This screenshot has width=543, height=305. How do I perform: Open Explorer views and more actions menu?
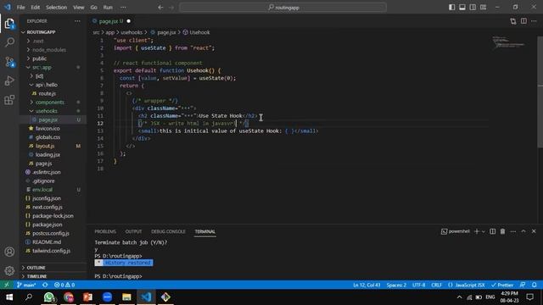point(77,21)
